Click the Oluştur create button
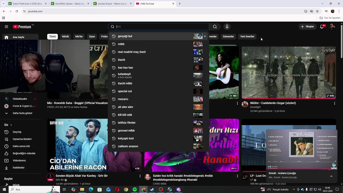 [307, 27]
